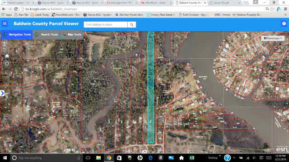Expand the left side panel arrow
Viewport: 289px width, 162px height.
point(2,93)
